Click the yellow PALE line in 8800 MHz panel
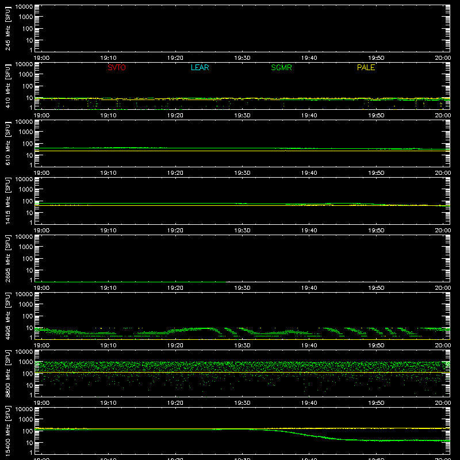This screenshot has height=460, width=460. coord(242,372)
